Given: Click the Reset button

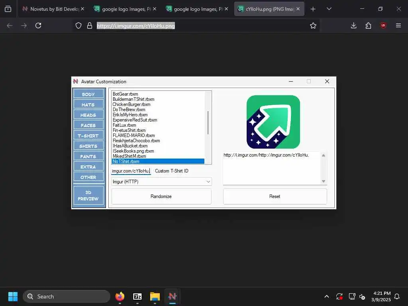Looking at the screenshot, I should click(x=275, y=196).
